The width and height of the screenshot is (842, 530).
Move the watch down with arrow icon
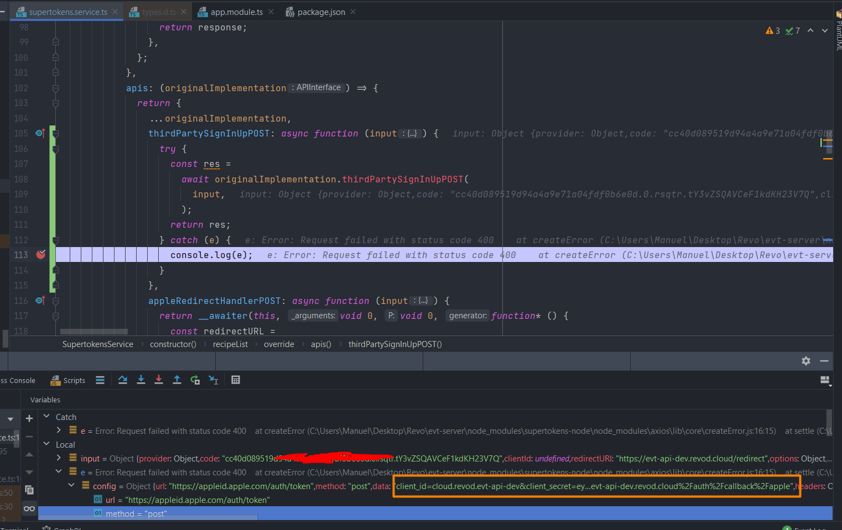[29, 472]
